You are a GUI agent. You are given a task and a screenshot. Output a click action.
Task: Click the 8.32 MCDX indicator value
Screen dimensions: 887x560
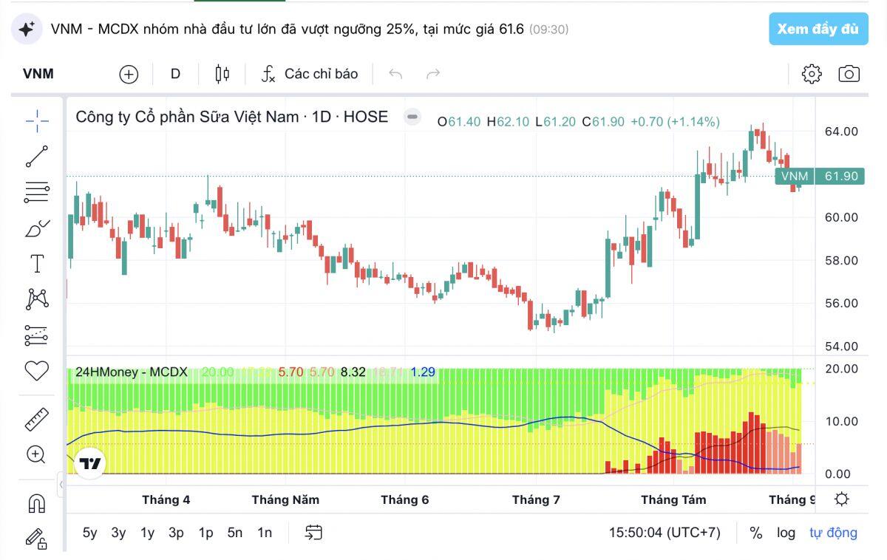pos(353,372)
